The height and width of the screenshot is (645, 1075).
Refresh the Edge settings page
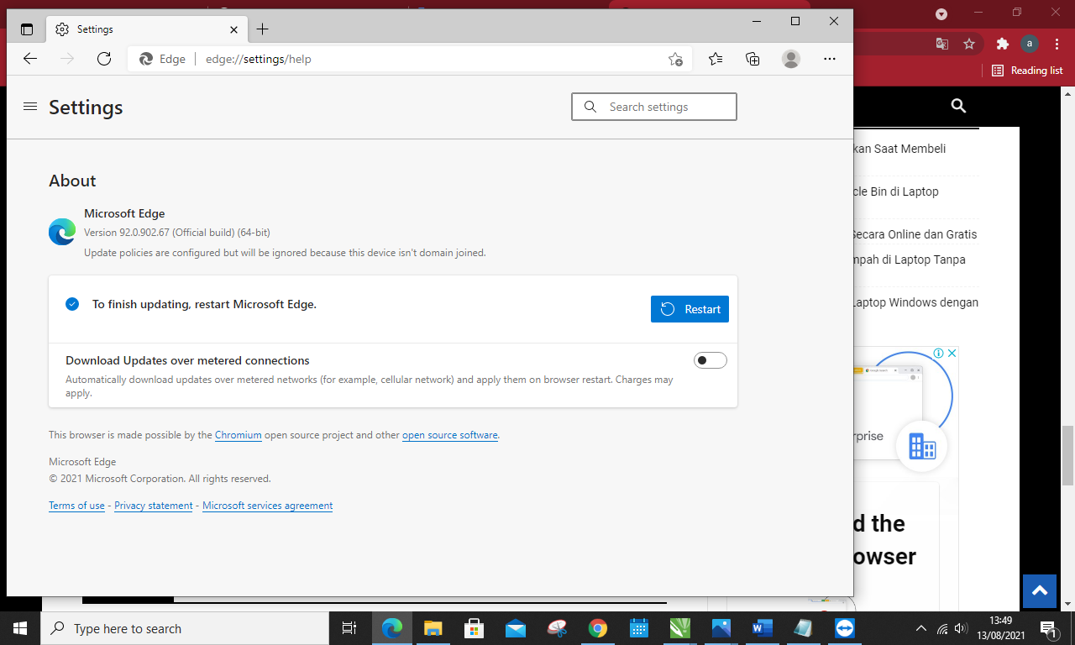click(104, 59)
